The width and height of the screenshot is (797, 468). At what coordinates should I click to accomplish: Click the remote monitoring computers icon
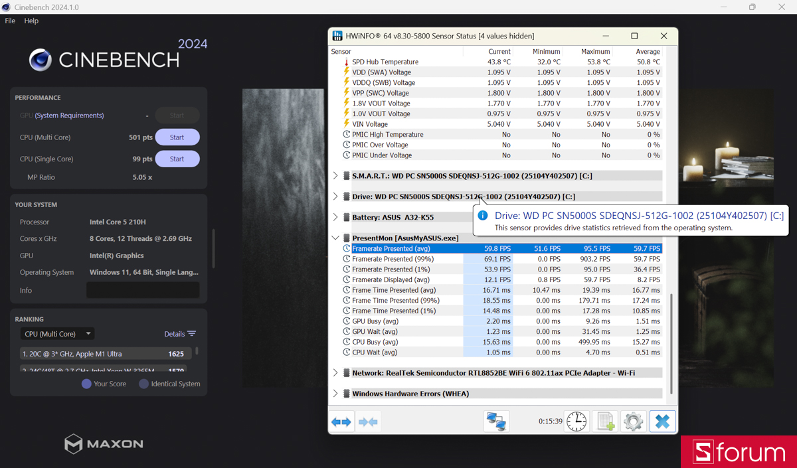tap(496, 421)
